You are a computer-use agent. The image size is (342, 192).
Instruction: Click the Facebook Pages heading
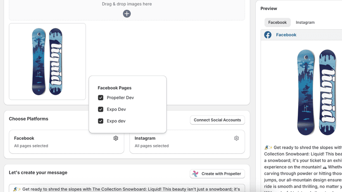(114, 88)
